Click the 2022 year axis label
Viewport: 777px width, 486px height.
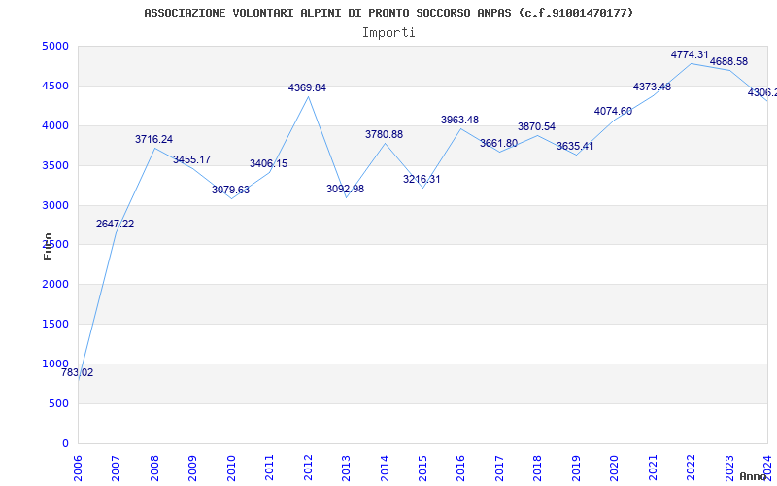691,465
